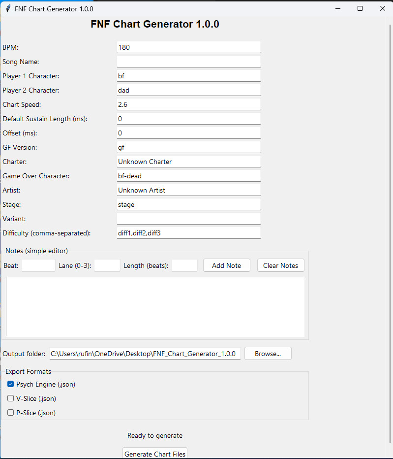393x459 pixels.
Task: Select the GF Version field containing gf
Action: (x=188, y=147)
